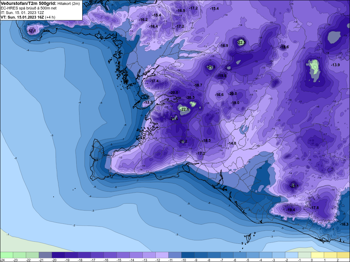Click the -22.1 temperature value on the map

[x=184, y=109]
